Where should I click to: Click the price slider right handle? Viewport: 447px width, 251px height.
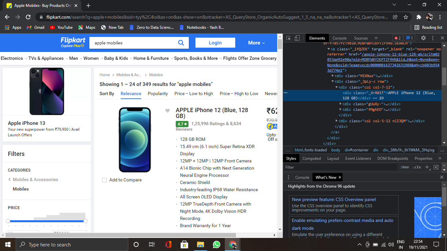point(85,221)
